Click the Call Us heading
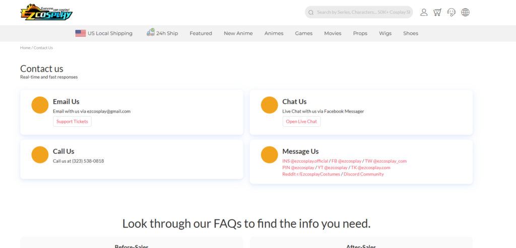Viewport: 516px width, 248px height. pyautogui.click(x=63, y=151)
